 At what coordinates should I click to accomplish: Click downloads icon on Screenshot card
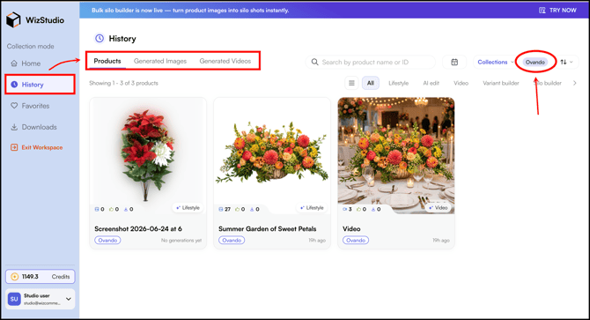126,209
